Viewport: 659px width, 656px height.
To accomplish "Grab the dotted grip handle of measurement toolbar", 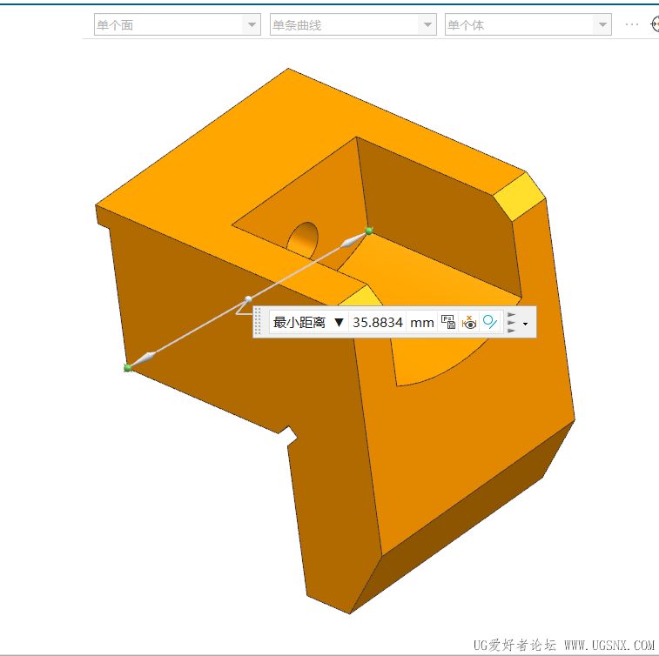I will pyautogui.click(x=258, y=322).
